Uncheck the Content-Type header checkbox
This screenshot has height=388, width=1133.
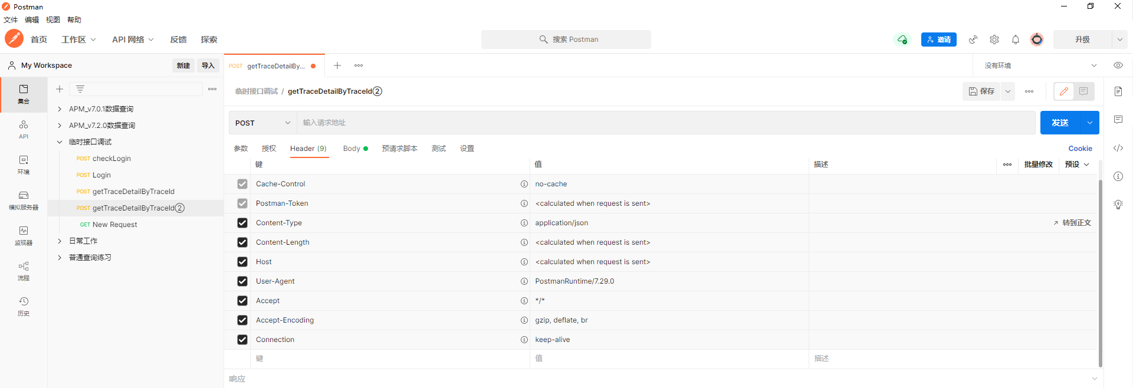(242, 223)
